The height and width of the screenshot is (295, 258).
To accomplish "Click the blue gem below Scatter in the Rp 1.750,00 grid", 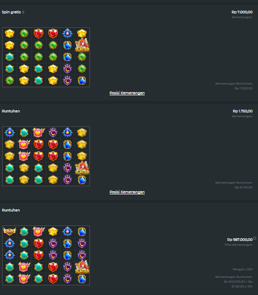I will pyautogui.click(x=82, y=180).
